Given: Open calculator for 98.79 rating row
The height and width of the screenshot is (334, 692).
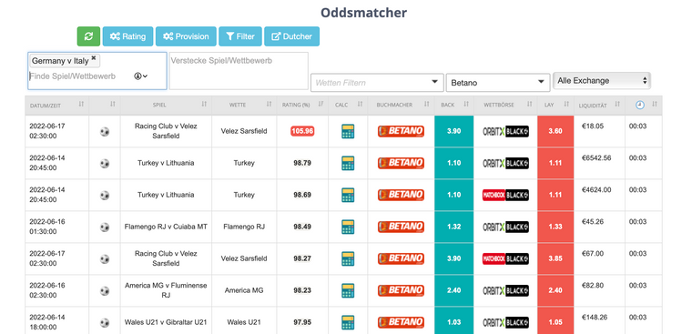Looking at the screenshot, I should (348, 163).
